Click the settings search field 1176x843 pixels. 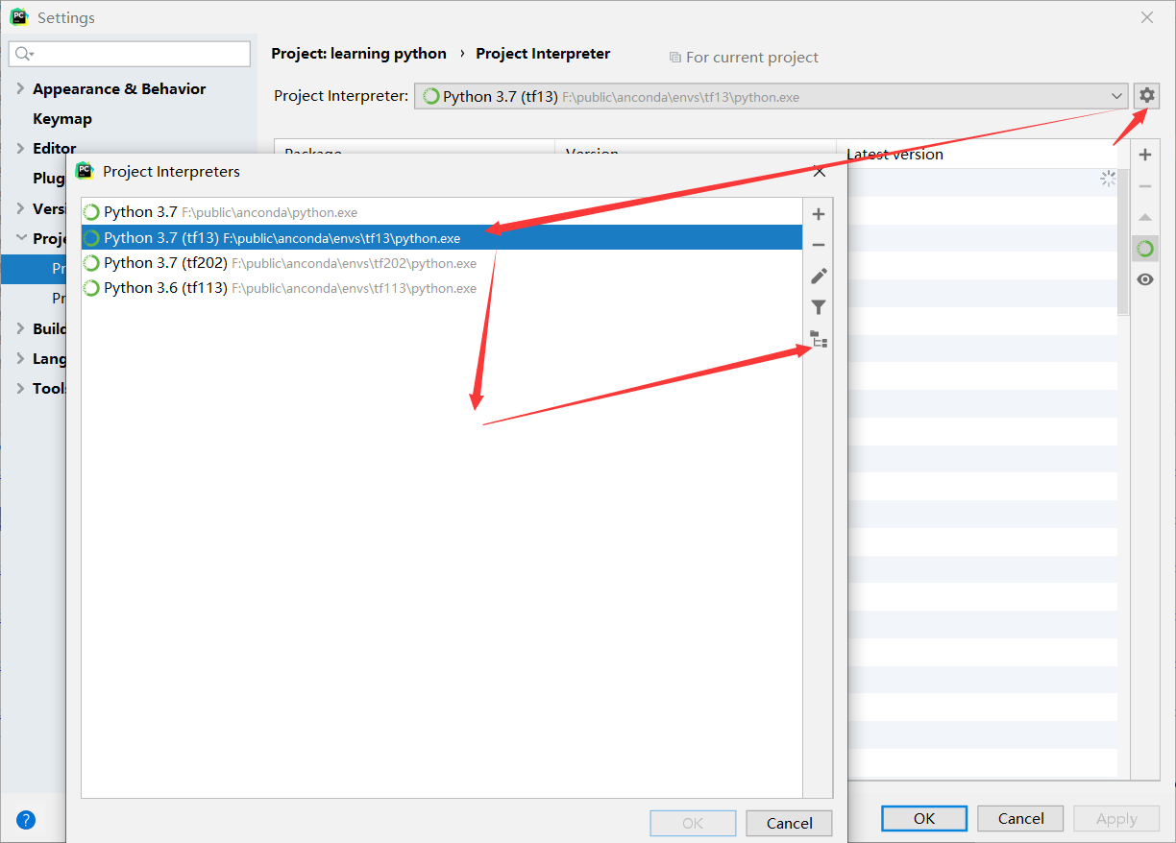(x=129, y=55)
